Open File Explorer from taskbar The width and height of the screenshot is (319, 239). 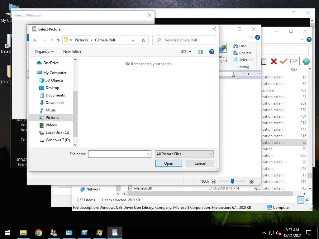23,233
